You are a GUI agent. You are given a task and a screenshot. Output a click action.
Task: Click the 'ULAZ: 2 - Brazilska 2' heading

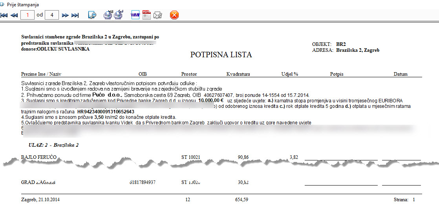54,146
